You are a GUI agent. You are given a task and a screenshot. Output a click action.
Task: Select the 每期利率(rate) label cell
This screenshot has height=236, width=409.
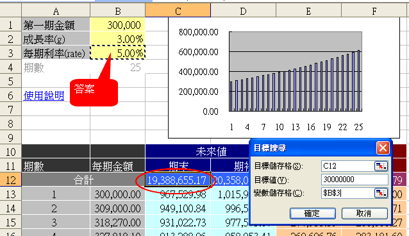coord(56,53)
